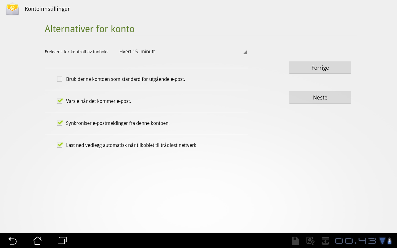397x248 pixels.
Task: Click the Alternativer for konto heading
Action: 90,29
